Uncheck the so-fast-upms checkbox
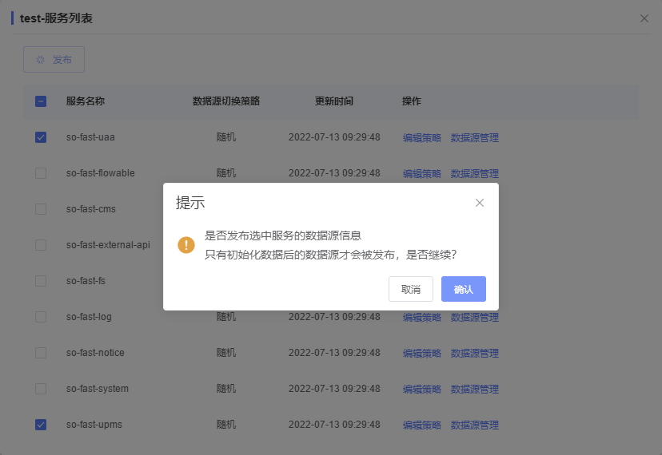 [41, 425]
